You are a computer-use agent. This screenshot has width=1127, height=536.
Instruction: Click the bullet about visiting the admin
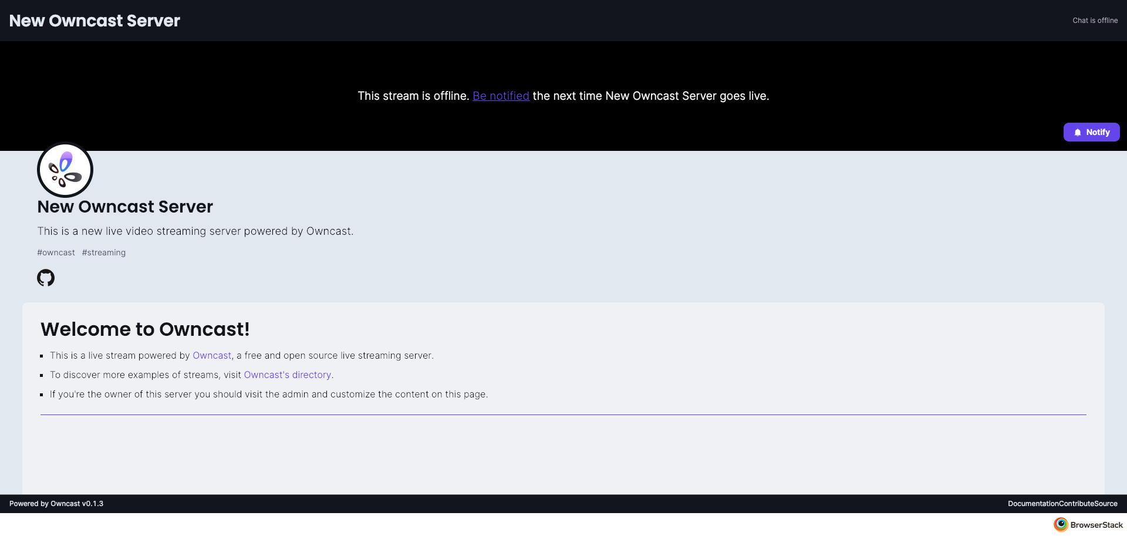[x=269, y=394]
